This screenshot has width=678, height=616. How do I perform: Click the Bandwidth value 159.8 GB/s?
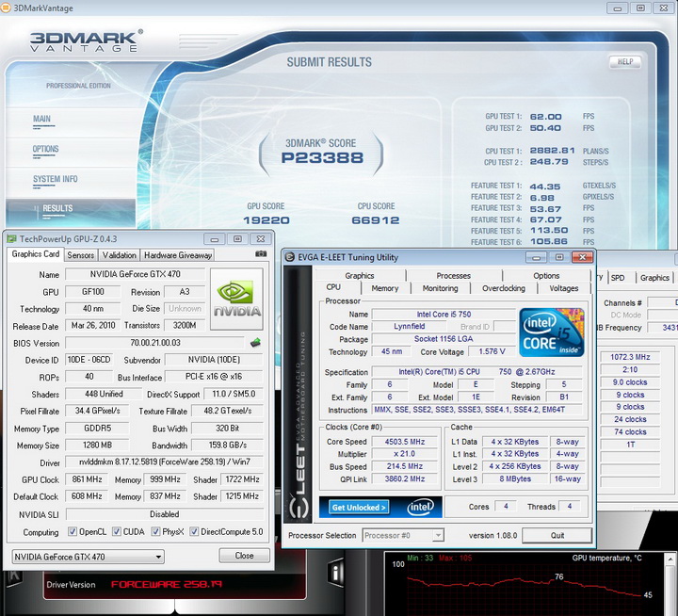click(x=228, y=446)
